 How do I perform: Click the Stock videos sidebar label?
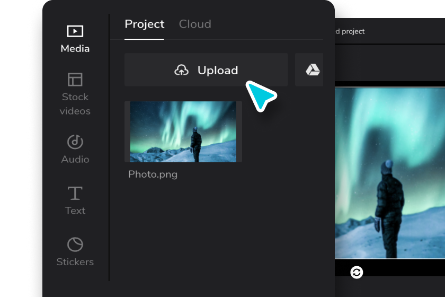[x=75, y=104]
